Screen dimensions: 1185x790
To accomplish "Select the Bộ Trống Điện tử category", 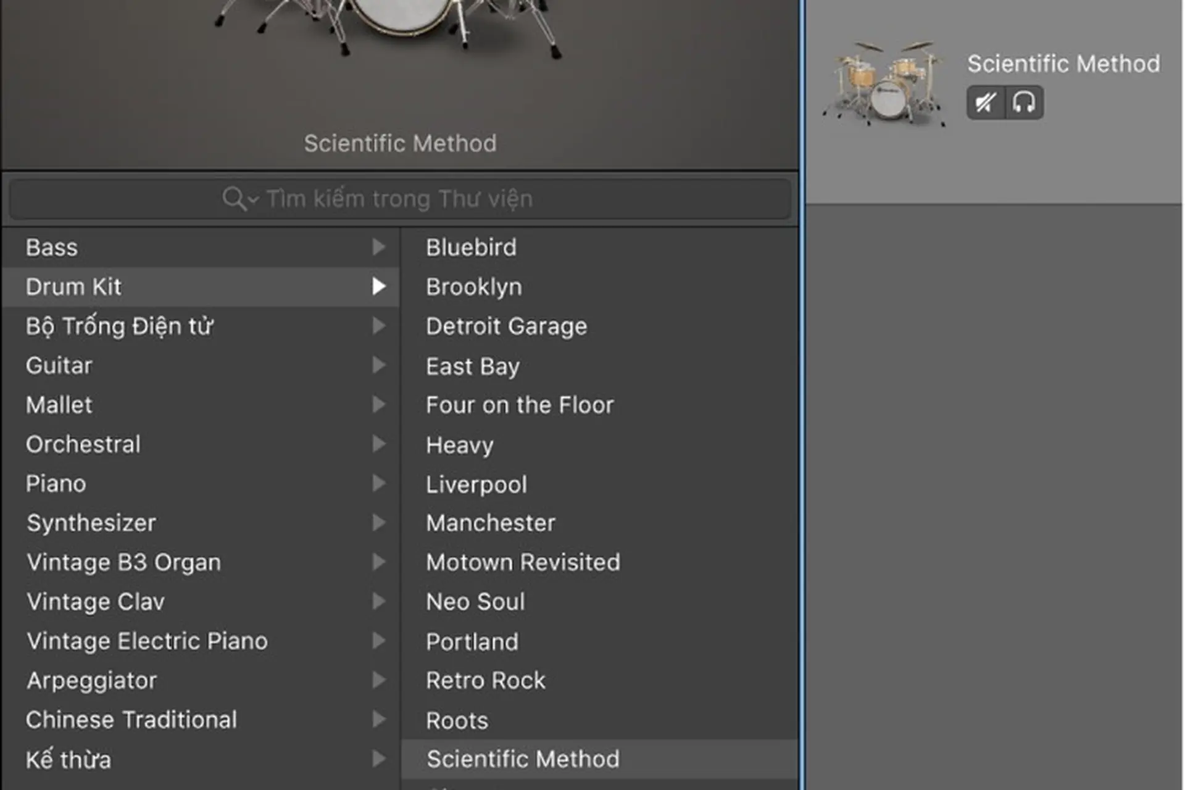I will tap(201, 326).
